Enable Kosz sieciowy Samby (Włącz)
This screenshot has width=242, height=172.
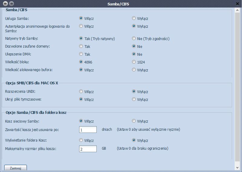coord(81,121)
